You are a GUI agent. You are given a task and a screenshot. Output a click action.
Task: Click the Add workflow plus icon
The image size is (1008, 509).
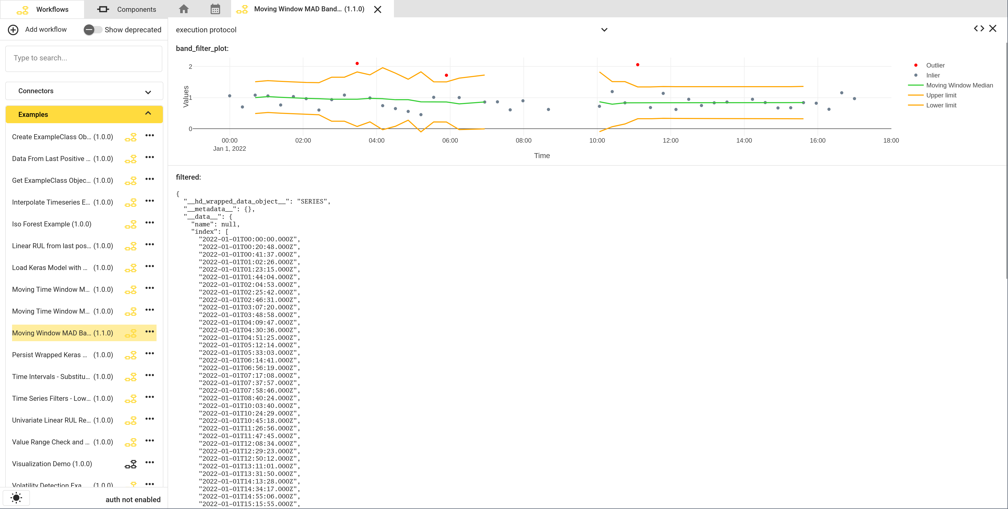tap(13, 30)
